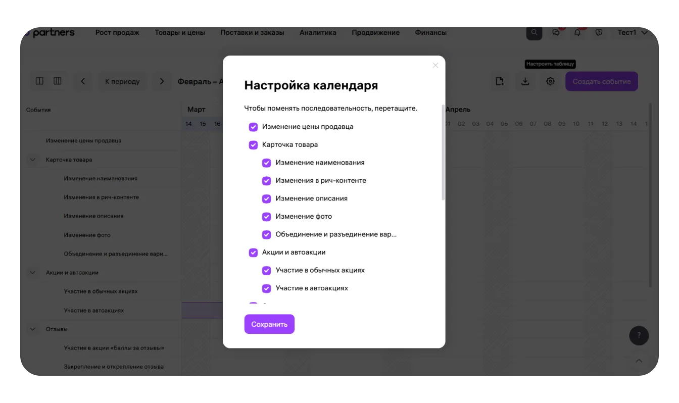Click the download table icon
The width and height of the screenshot is (679, 403).
point(525,81)
